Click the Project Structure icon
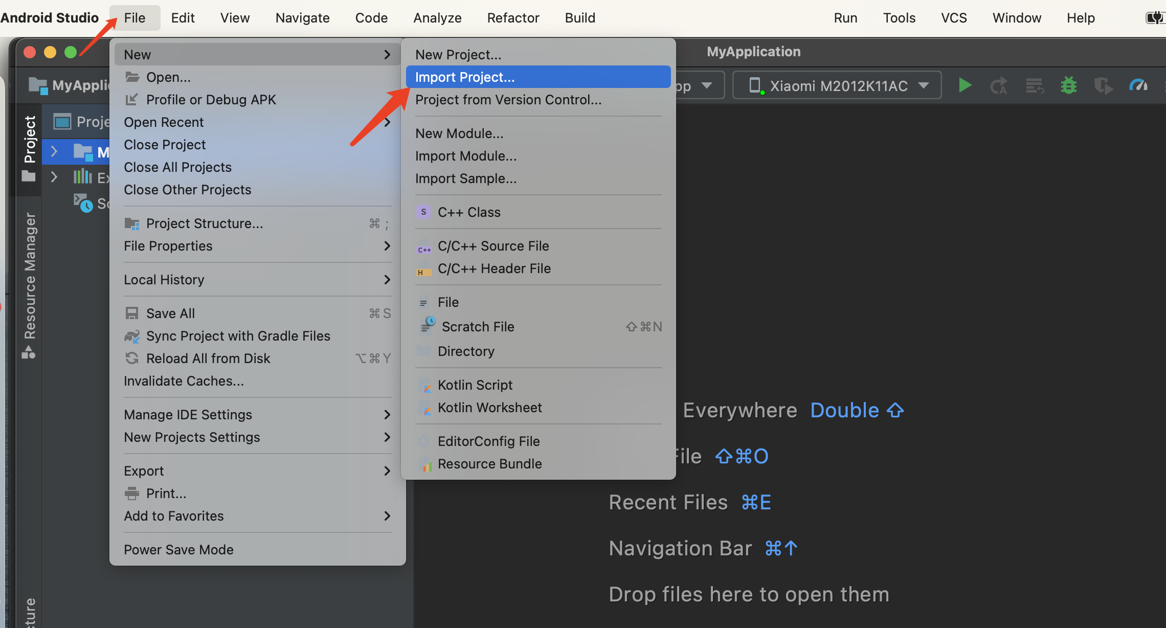 [132, 223]
